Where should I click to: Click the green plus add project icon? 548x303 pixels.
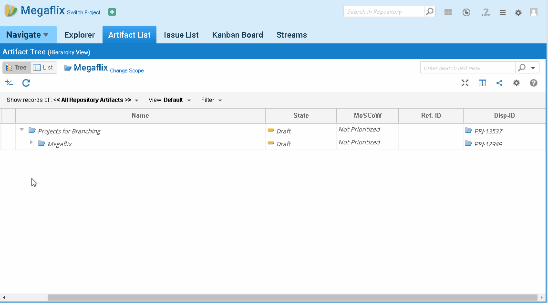(112, 12)
